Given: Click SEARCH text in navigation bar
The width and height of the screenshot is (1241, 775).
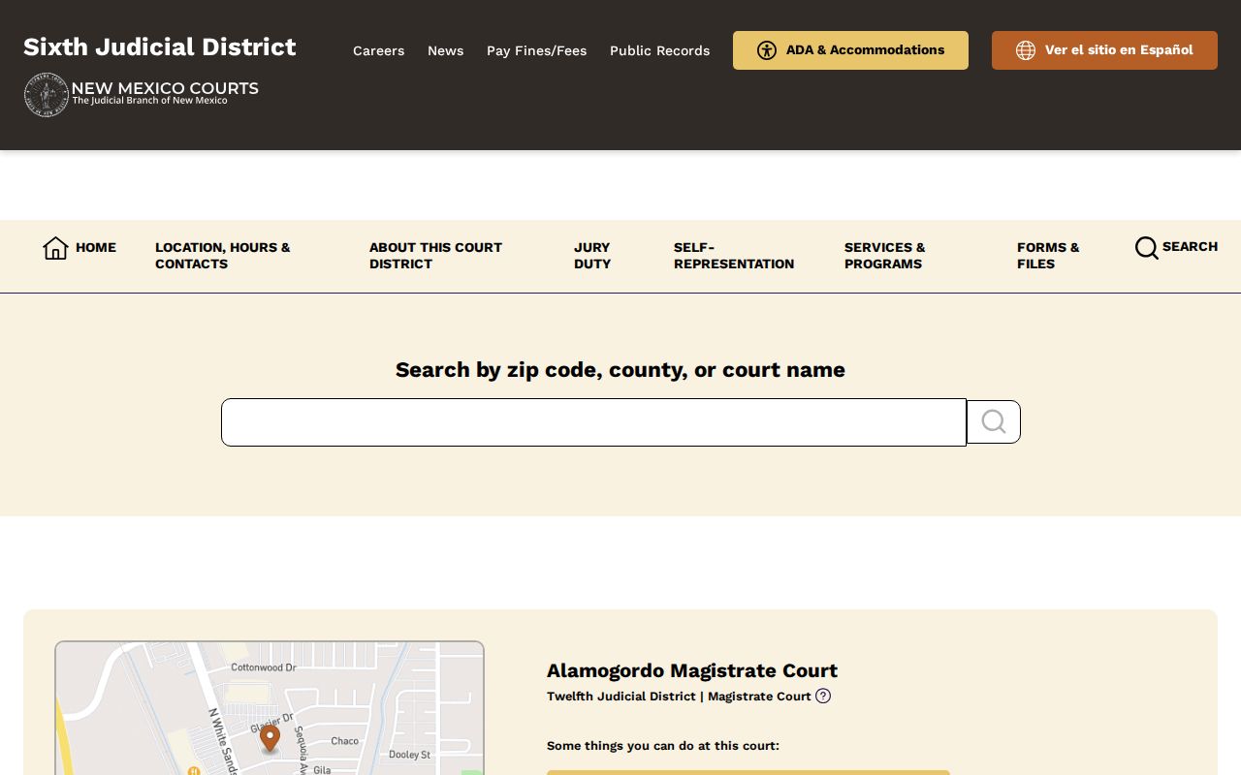Looking at the screenshot, I should 1190,246.
